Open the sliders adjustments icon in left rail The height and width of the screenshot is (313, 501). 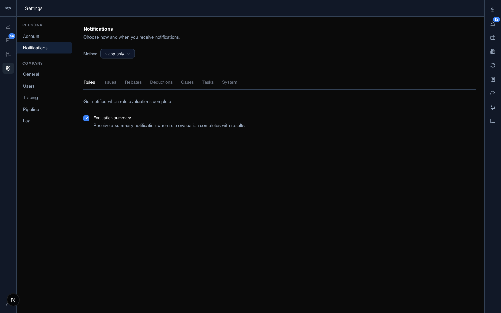click(x=8, y=54)
